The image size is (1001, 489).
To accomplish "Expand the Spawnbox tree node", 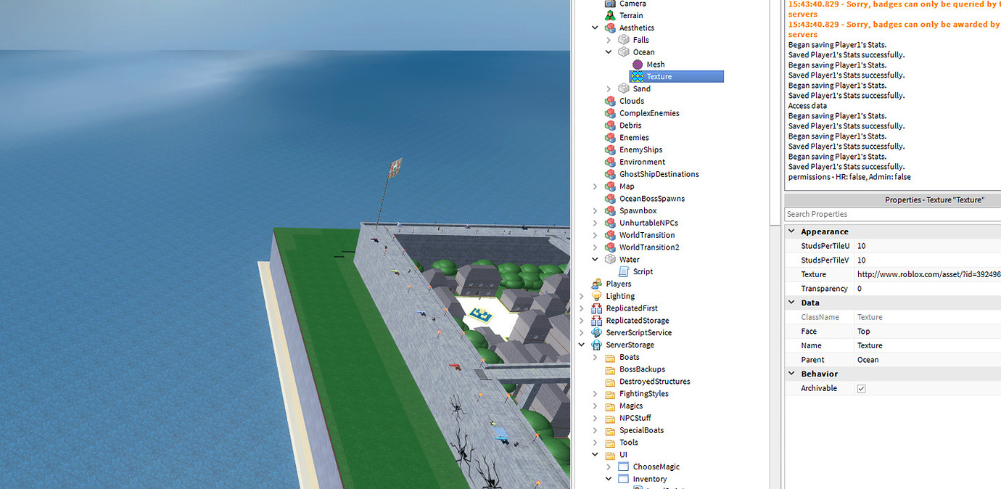I will (596, 210).
